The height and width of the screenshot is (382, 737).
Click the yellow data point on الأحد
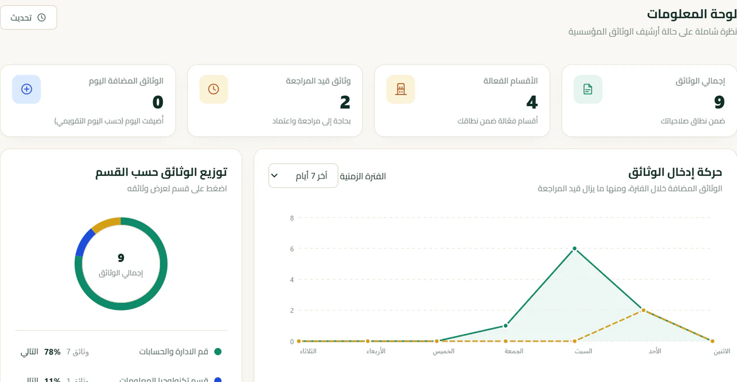point(644,311)
